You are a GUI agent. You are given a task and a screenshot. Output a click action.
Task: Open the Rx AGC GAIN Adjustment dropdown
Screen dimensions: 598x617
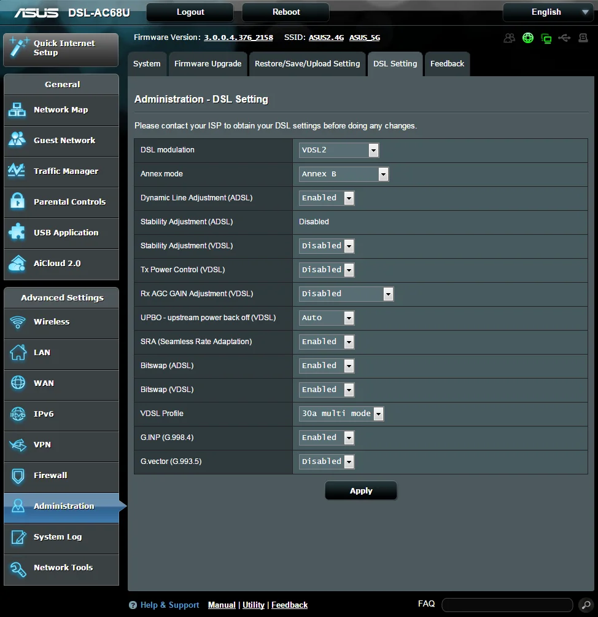click(x=346, y=294)
